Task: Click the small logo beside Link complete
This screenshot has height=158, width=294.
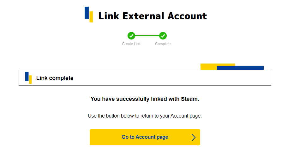Action: point(28,78)
